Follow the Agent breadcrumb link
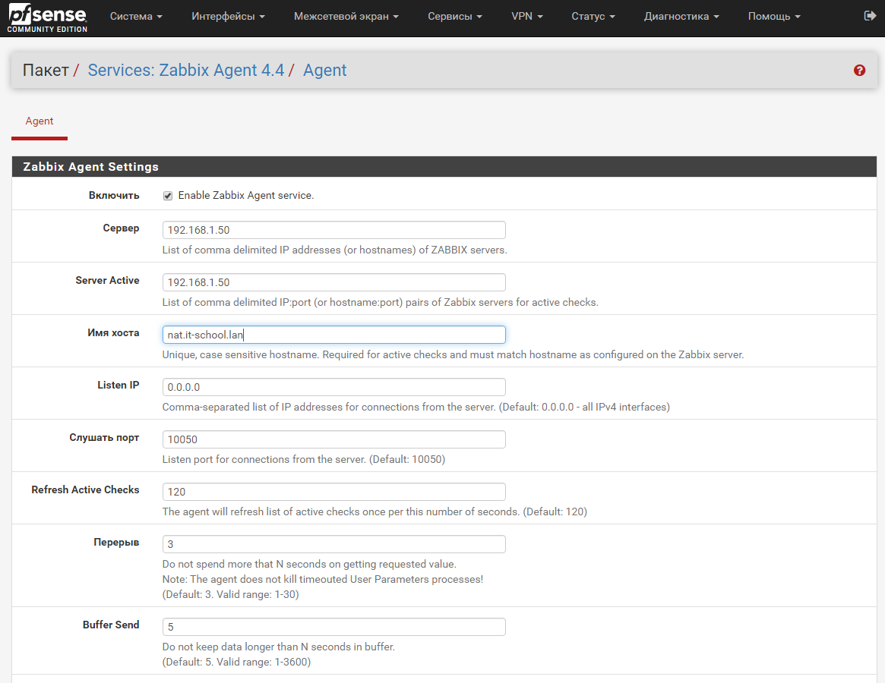The height and width of the screenshot is (683, 885). (x=324, y=70)
